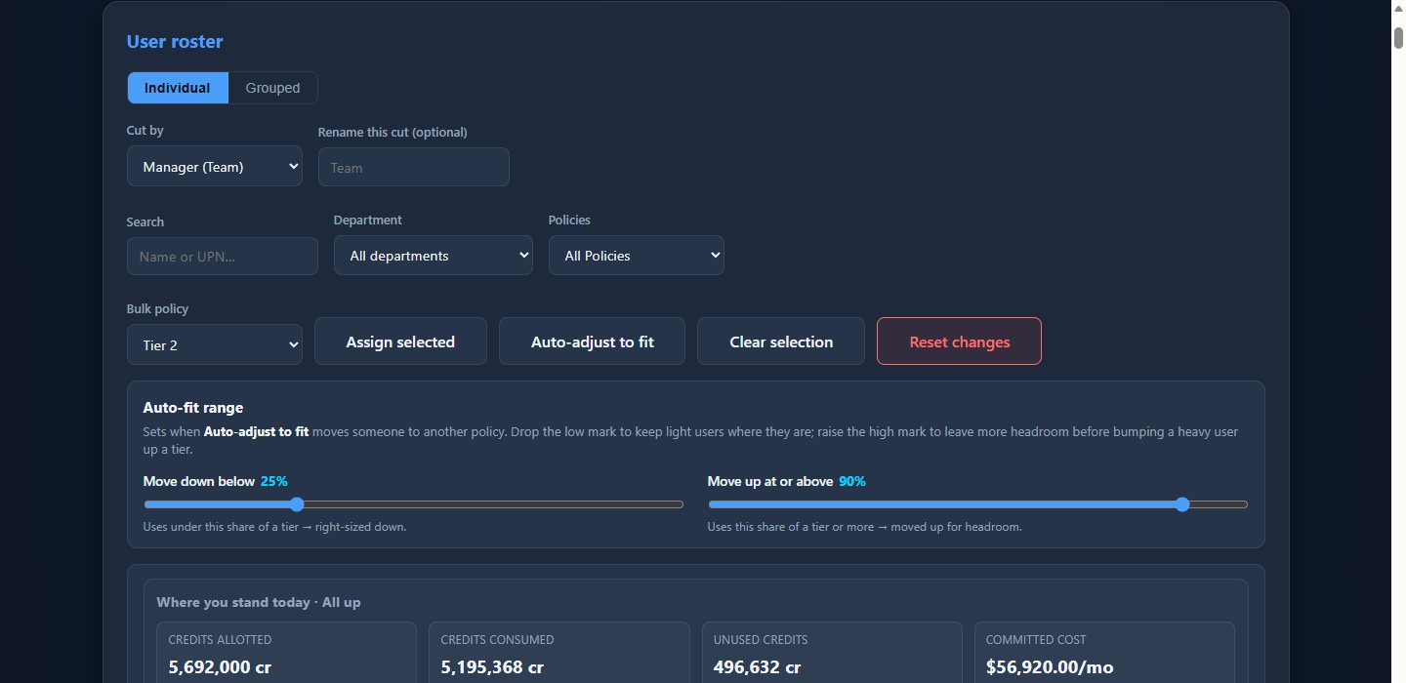
Task: Click the scrollbar up arrow
Action: pyautogui.click(x=1398, y=9)
